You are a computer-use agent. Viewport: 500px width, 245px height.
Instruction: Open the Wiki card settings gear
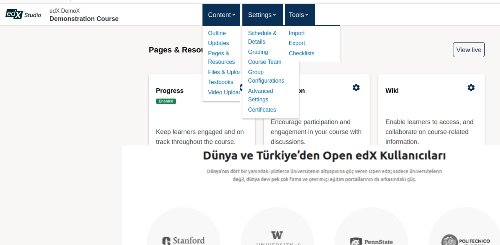coord(471,87)
